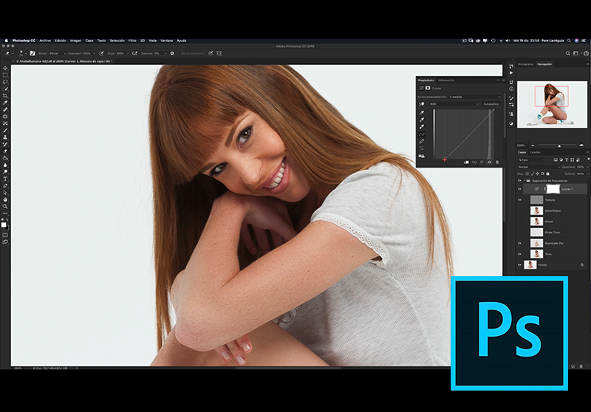The image size is (591, 412).
Task: Show the Desenfoque layer
Action: (519, 210)
